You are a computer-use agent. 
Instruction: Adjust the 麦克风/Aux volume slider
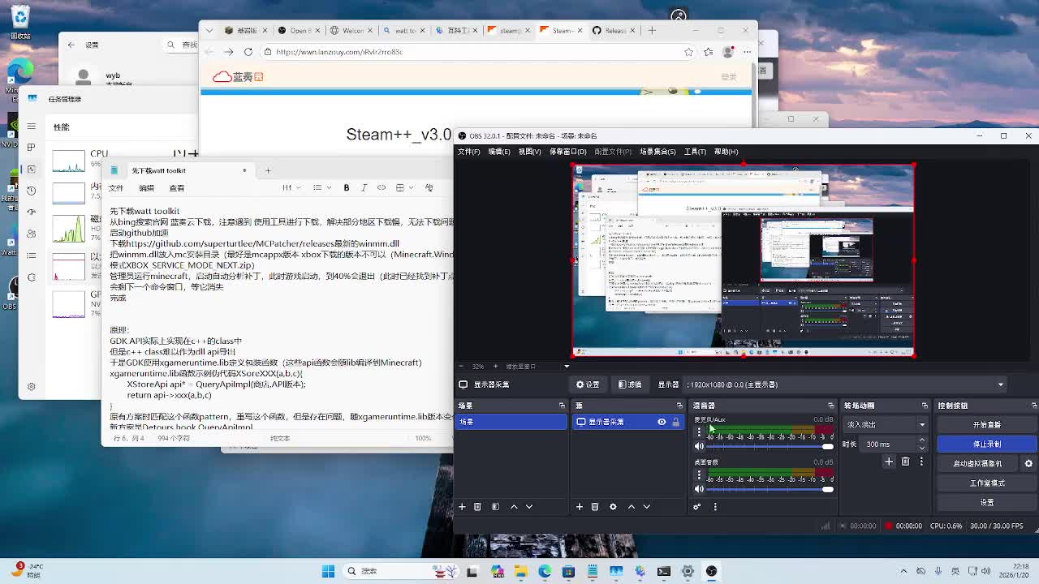(x=770, y=446)
